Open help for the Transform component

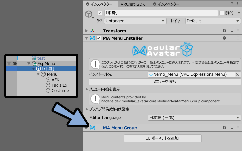pos(224,31)
